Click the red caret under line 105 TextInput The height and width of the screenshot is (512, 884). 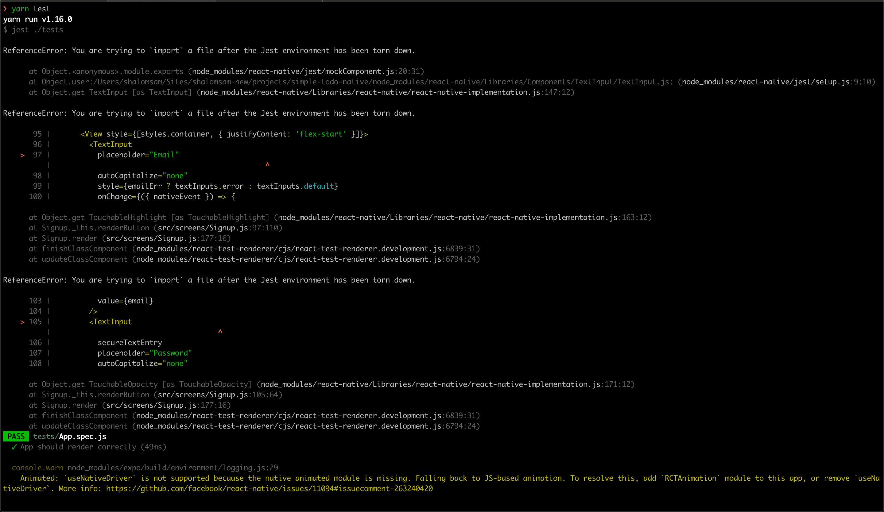[x=220, y=331]
